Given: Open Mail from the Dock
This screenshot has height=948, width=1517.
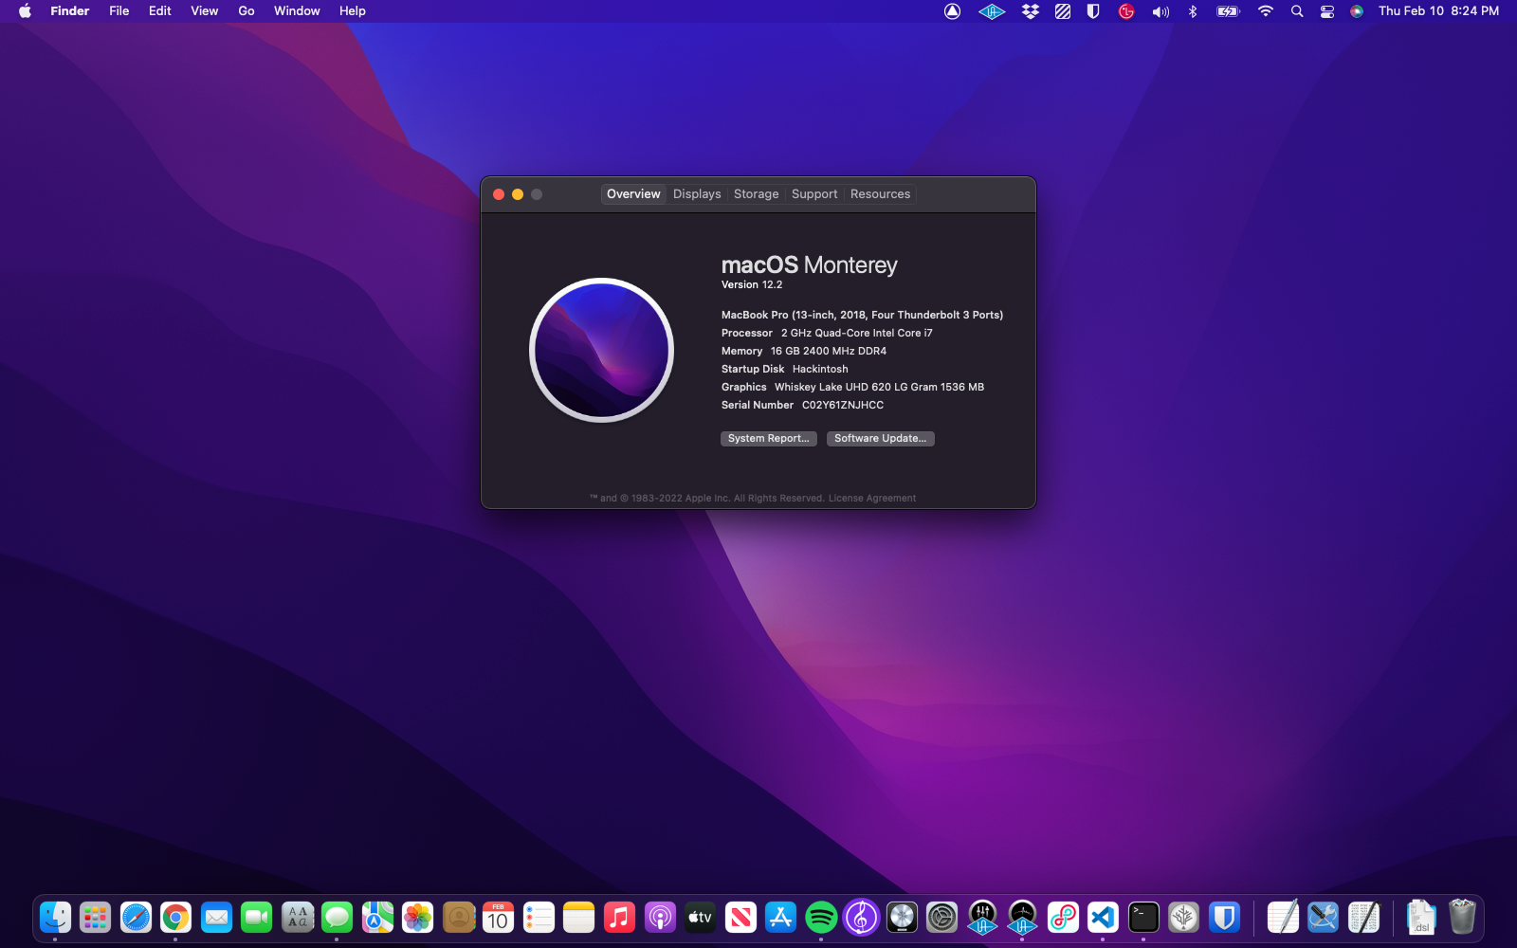Looking at the screenshot, I should (216, 917).
